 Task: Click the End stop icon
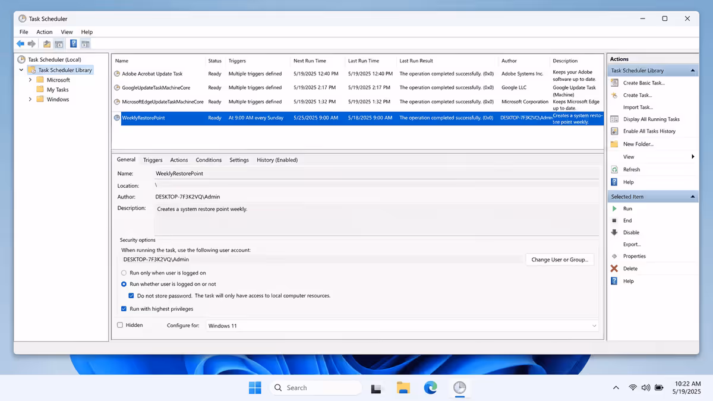click(x=615, y=220)
